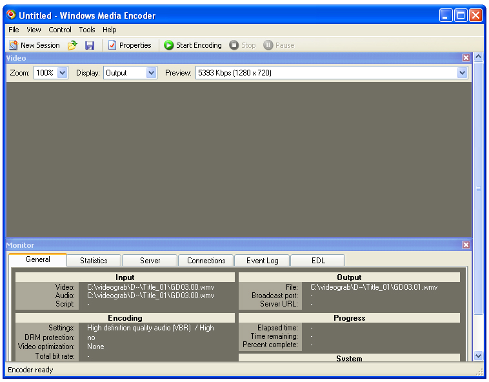The height and width of the screenshot is (382, 489).
Task: Click the Broadcast port label
Action: pyautogui.click(x=275, y=296)
